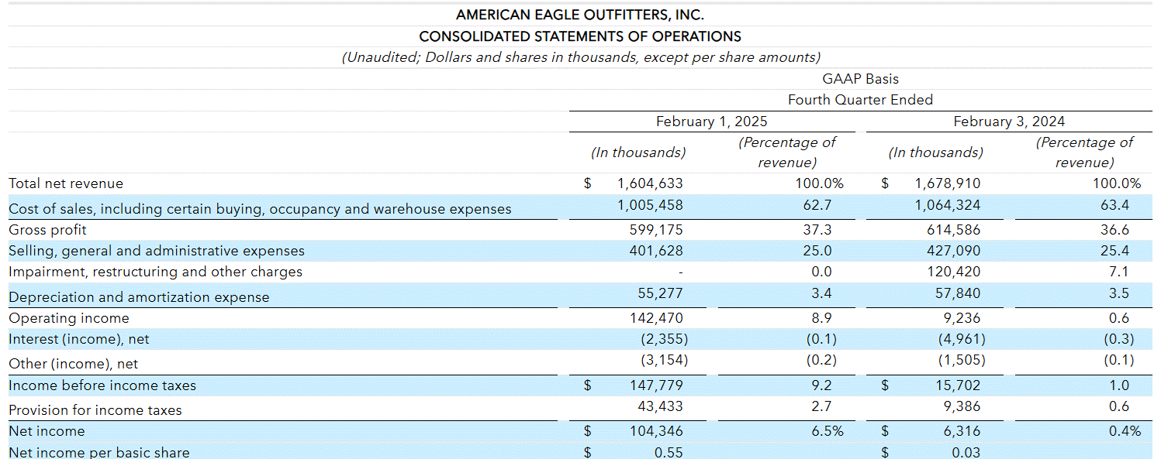Select the 6.5% percentage cell

click(827, 431)
